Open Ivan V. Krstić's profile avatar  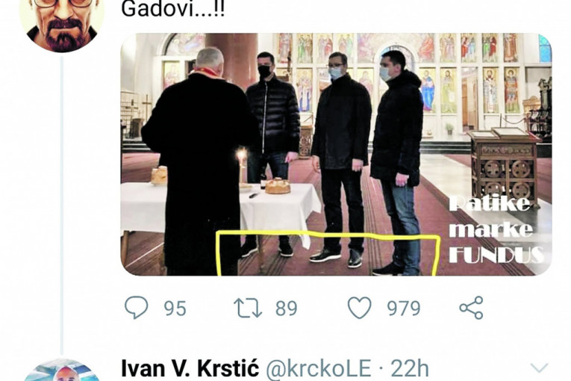(x=61, y=370)
